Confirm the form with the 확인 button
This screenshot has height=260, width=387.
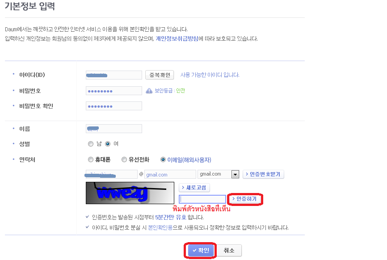(201, 250)
